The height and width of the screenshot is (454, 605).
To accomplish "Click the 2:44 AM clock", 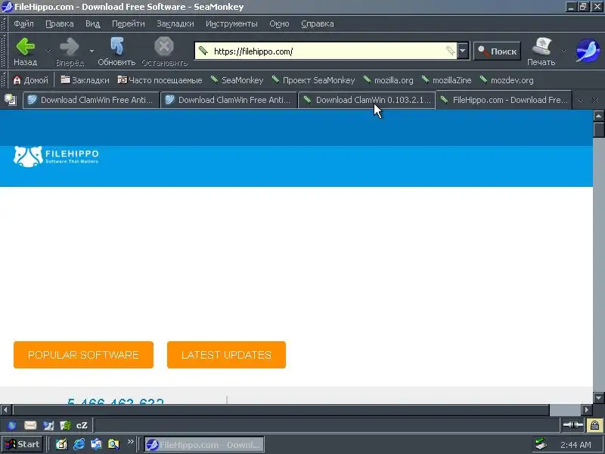I will (x=576, y=445).
